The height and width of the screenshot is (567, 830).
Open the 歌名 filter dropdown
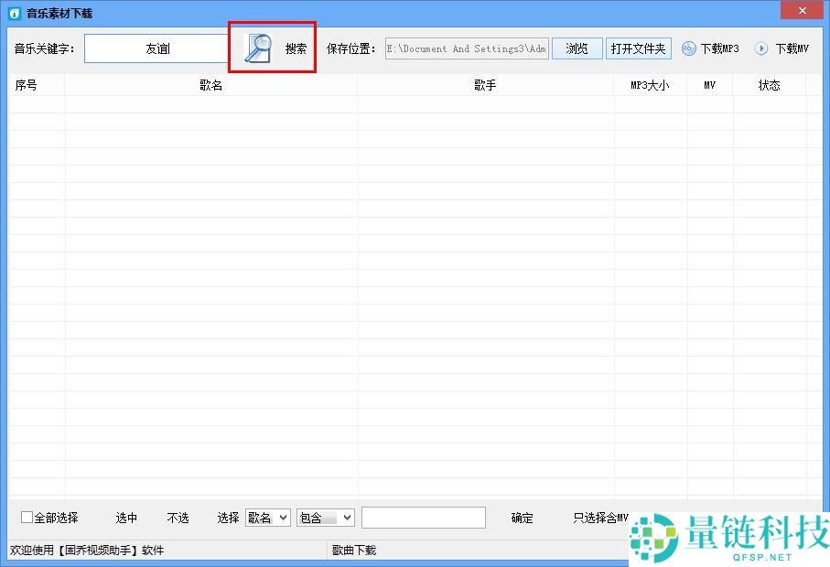coord(268,518)
